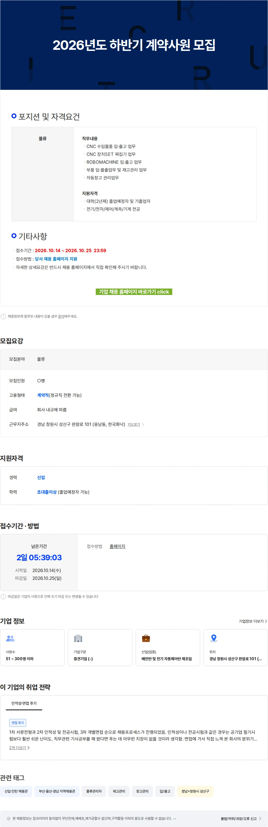Click the 산업(업종) briefcase icon

coord(146,638)
